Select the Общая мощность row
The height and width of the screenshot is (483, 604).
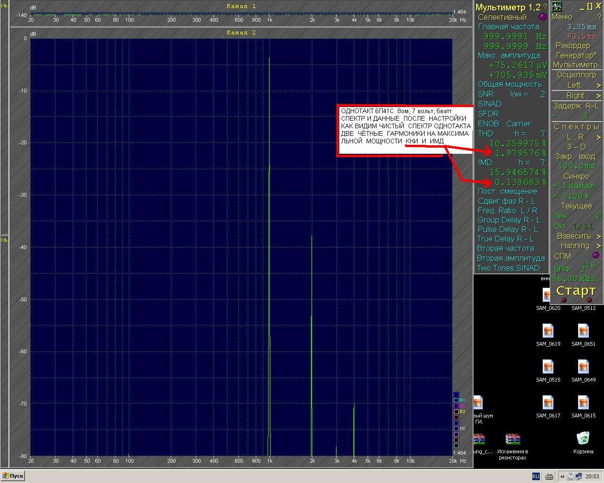coord(510,84)
